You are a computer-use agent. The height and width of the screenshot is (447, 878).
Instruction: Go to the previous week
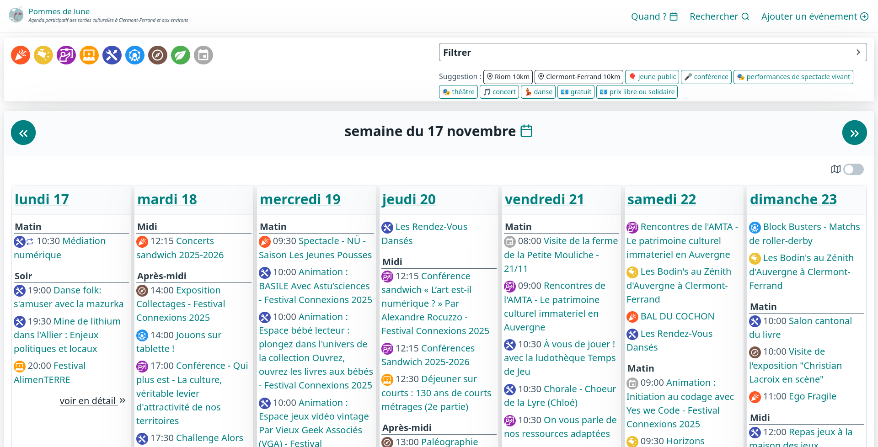click(x=23, y=133)
